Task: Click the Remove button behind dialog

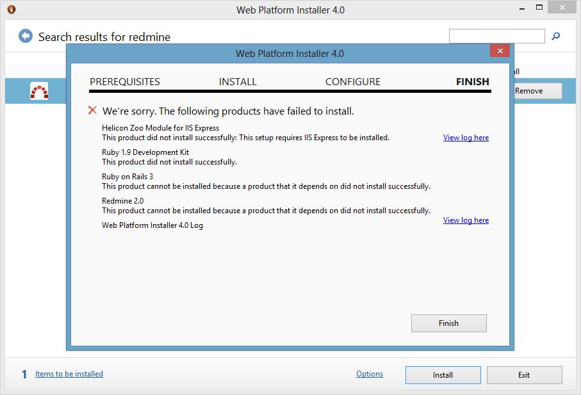Action: [537, 91]
